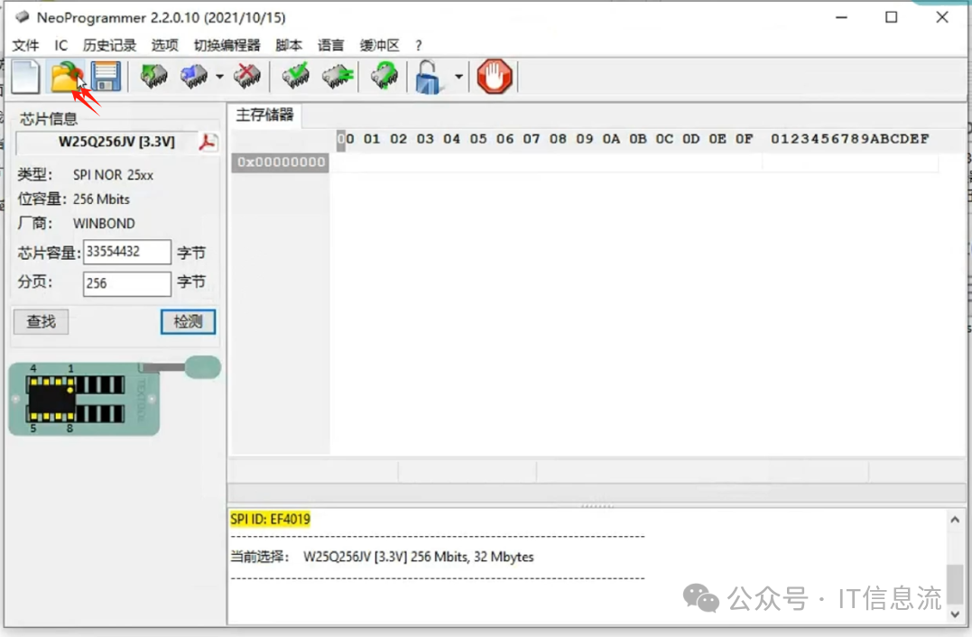This screenshot has width=972, height=637.
Task: Unprotect the chip with padlock icon
Action: [429, 77]
